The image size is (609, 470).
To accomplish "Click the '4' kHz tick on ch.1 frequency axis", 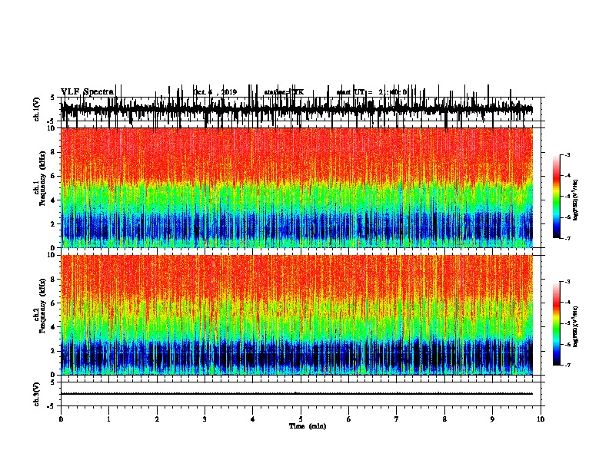I will pyautogui.click(x=54, y=200).
